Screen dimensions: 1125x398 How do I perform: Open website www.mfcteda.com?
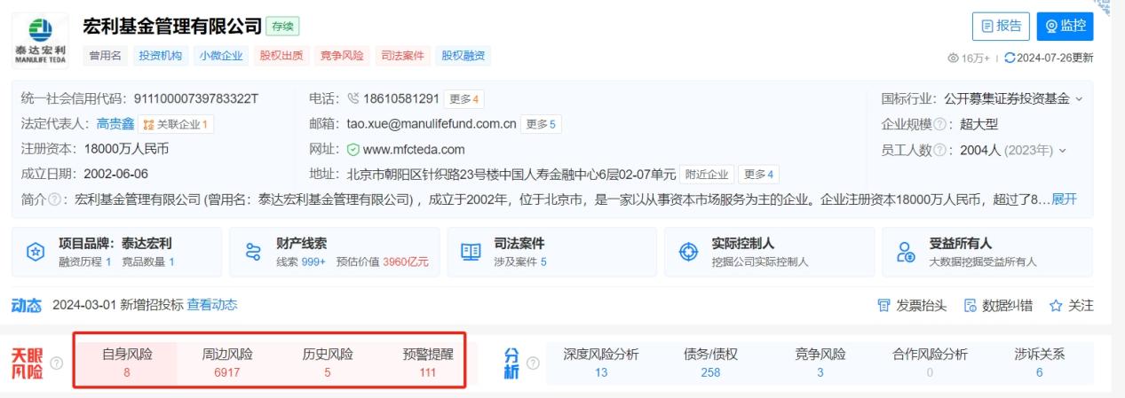click(414, 149)
